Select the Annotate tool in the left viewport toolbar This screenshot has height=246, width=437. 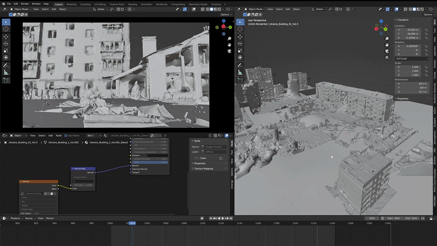point(6,66)
